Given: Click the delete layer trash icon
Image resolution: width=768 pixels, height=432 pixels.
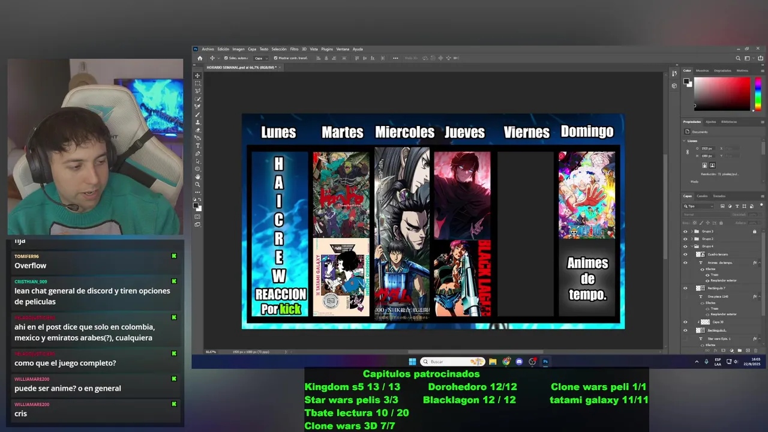Looking at the screenshot, I should click(756, 350).
